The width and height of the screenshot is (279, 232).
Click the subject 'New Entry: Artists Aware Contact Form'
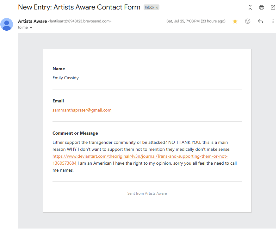point(79,7)
